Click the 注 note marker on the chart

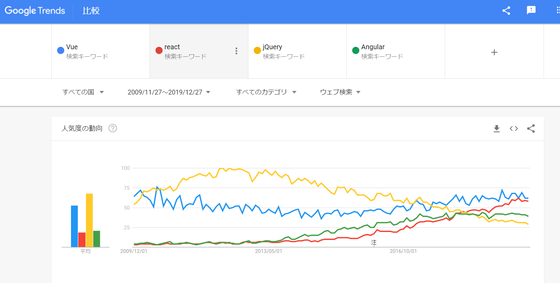click(374, 242)
